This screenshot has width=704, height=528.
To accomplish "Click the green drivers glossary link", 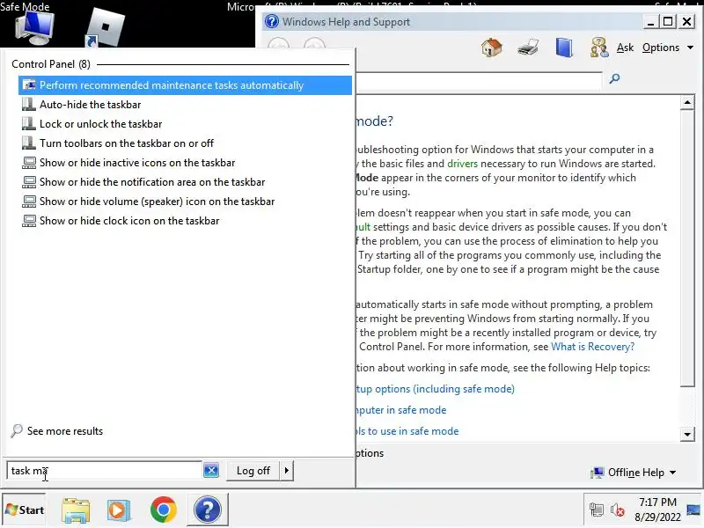I will tap(463, 164).
